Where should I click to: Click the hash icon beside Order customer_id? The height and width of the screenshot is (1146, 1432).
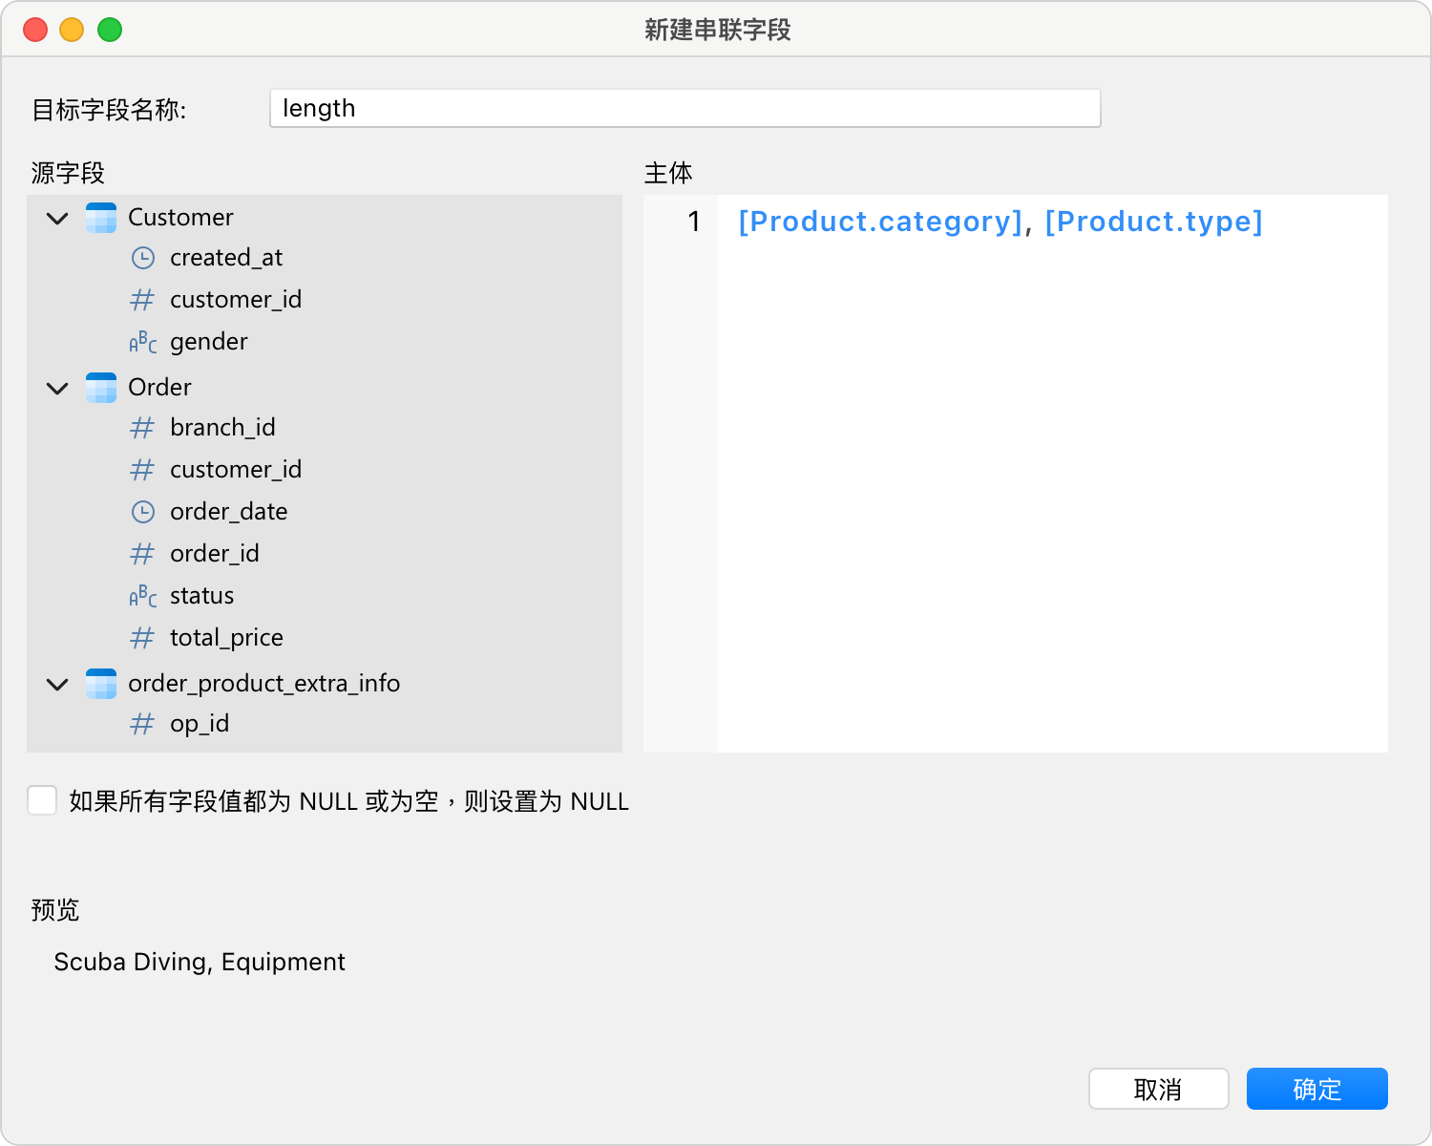pos(142,470)
